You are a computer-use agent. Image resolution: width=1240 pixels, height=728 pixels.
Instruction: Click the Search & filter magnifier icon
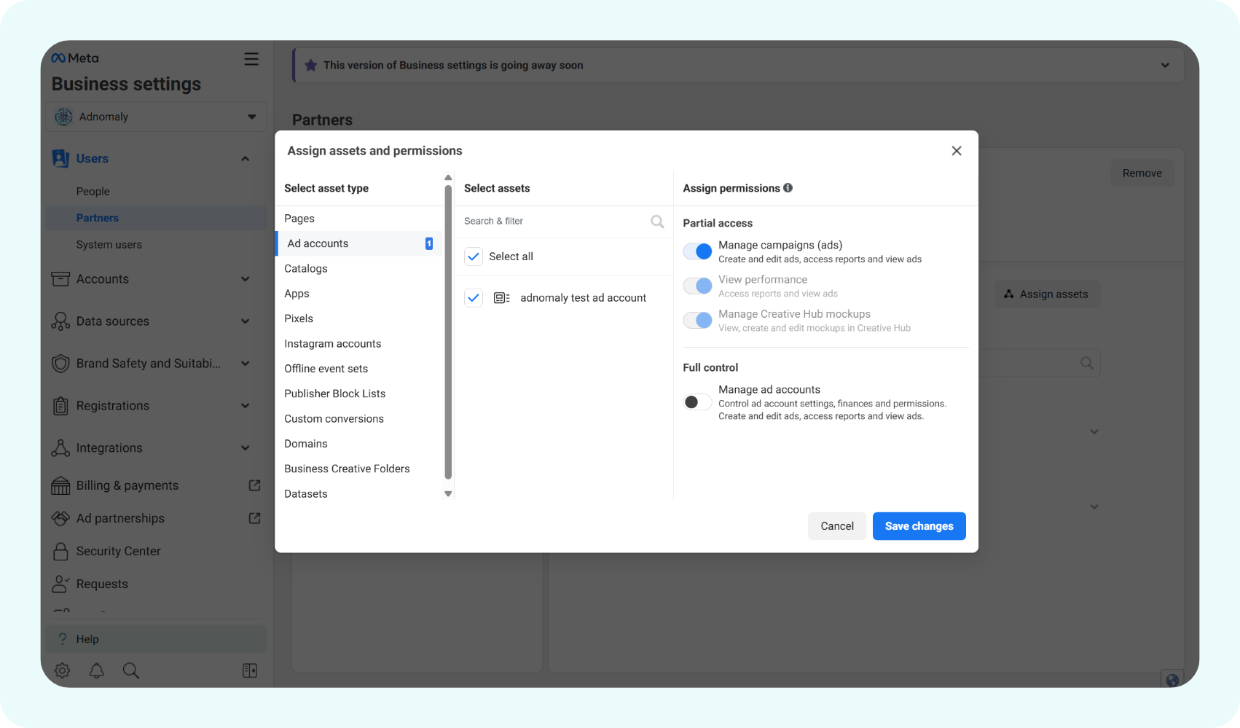(657, 222)
